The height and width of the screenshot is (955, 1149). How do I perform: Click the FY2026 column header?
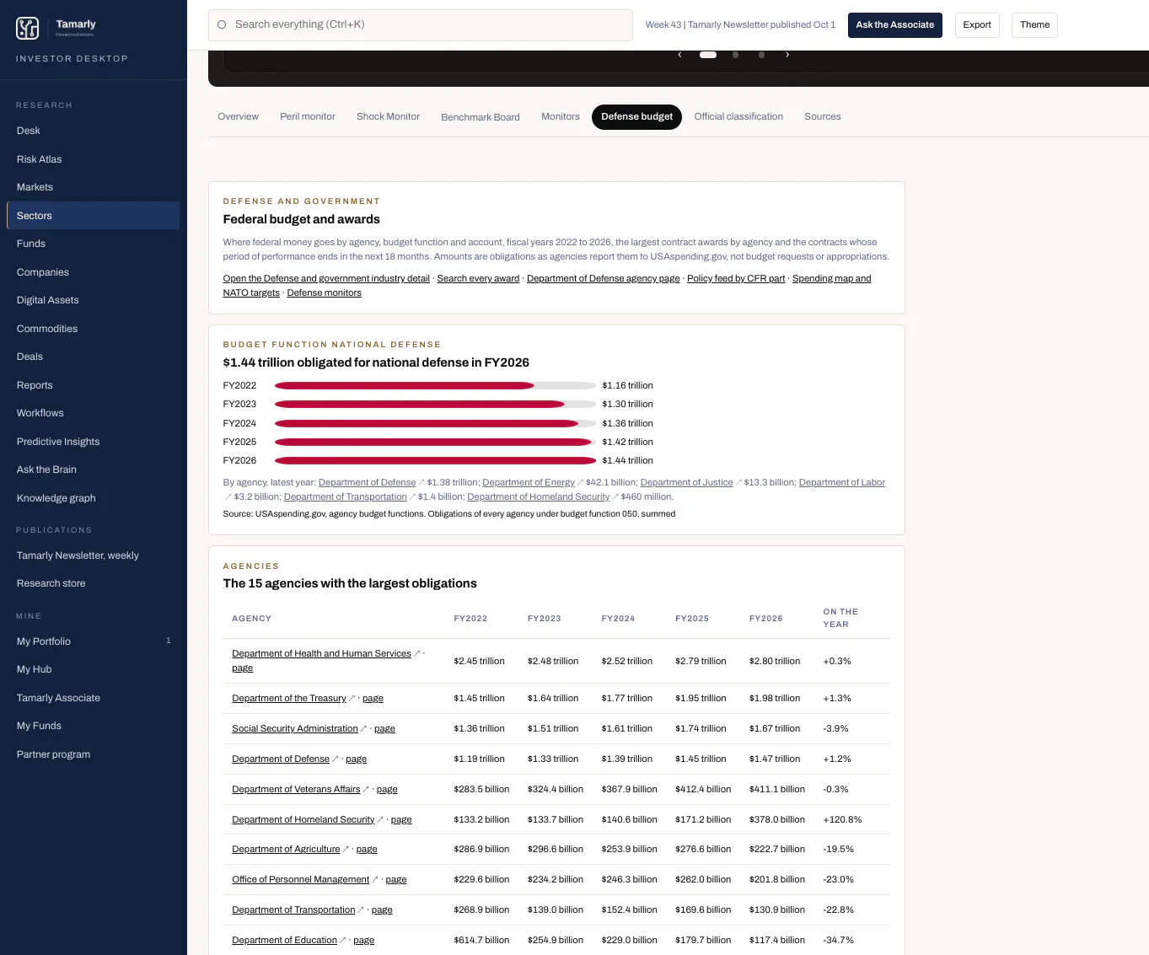[765, 619]
